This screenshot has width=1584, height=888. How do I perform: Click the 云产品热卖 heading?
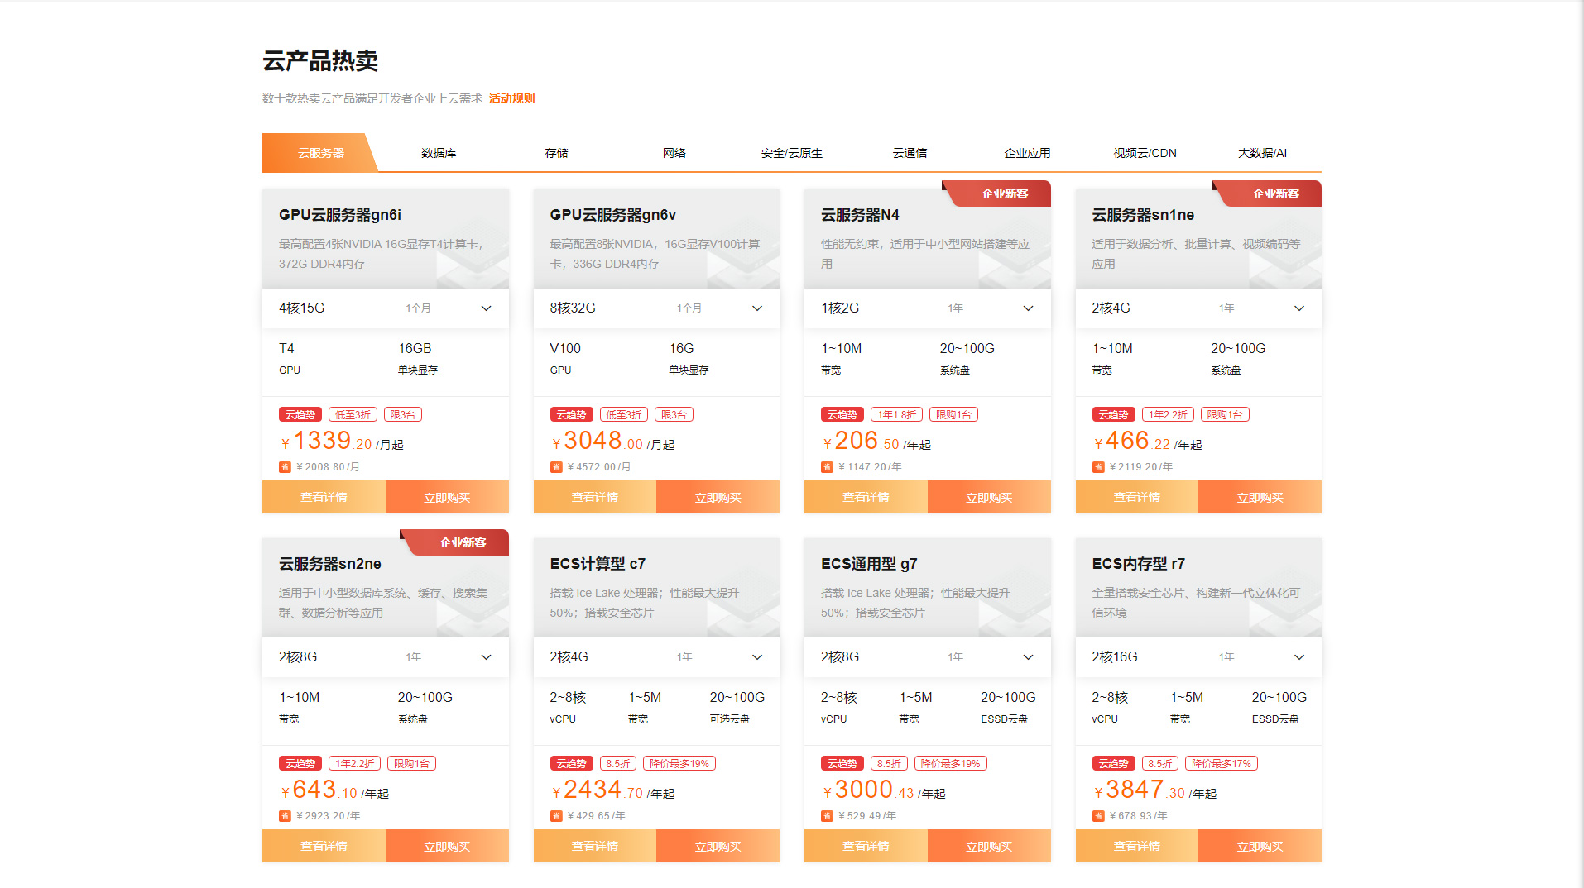click(x=320, y=61)
